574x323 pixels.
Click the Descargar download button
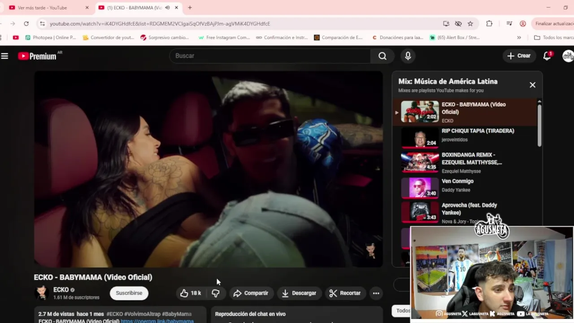click(299, 293)
